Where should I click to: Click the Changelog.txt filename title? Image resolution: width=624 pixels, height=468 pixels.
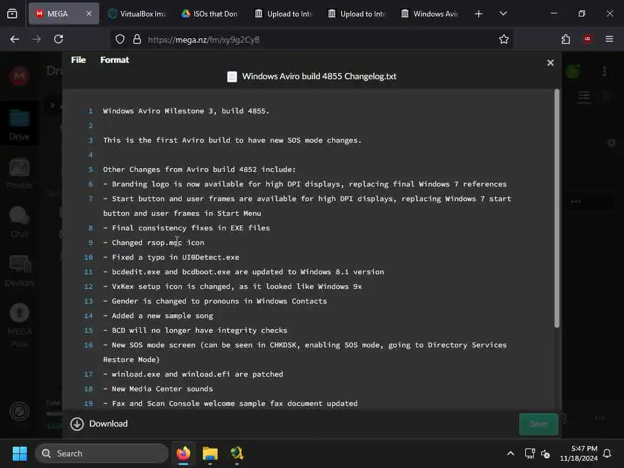click(x=319, y=76)
